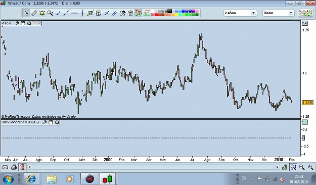Open the '2 años' period dropdown
The height and width of the screenshot is (185, 316).
coord(240,13)
